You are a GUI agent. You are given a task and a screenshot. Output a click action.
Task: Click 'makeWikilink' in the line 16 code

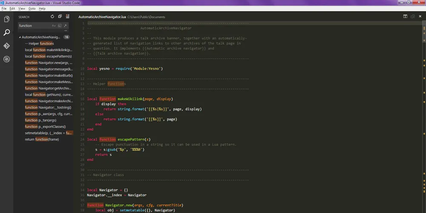pyautogui.click(x=130, y=99)
